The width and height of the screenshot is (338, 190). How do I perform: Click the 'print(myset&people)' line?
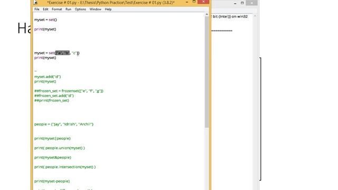tap(53, 157)
